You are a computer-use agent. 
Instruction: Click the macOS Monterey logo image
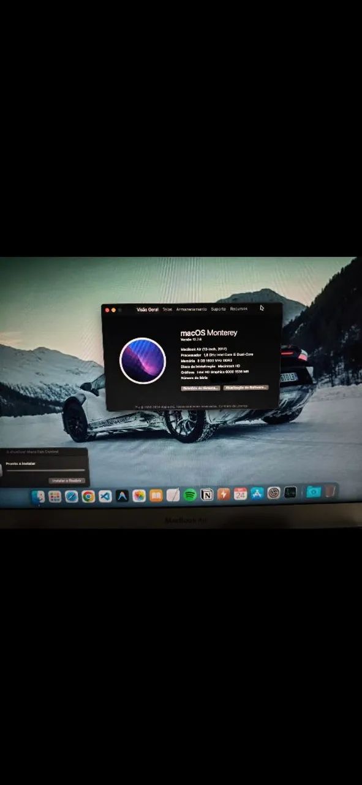[143, 361]
